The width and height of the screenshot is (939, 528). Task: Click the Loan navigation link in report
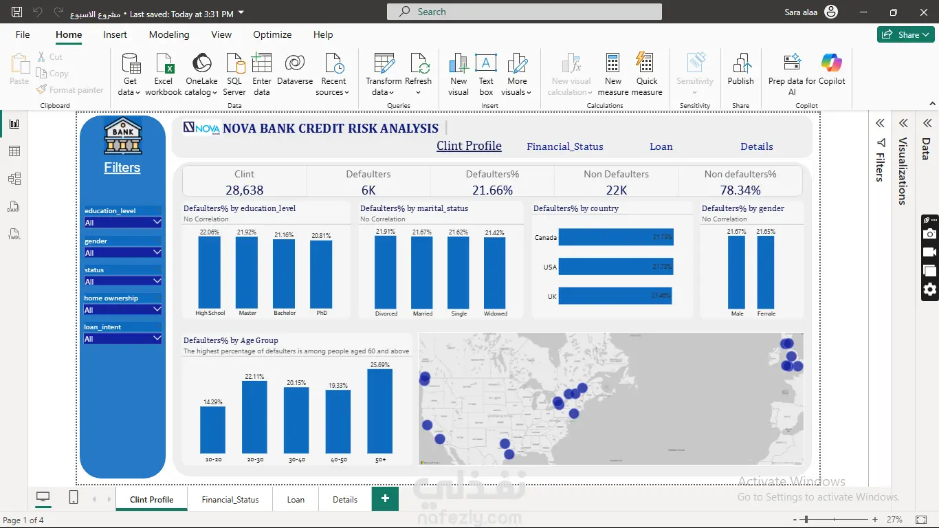(x=661, y=146)
